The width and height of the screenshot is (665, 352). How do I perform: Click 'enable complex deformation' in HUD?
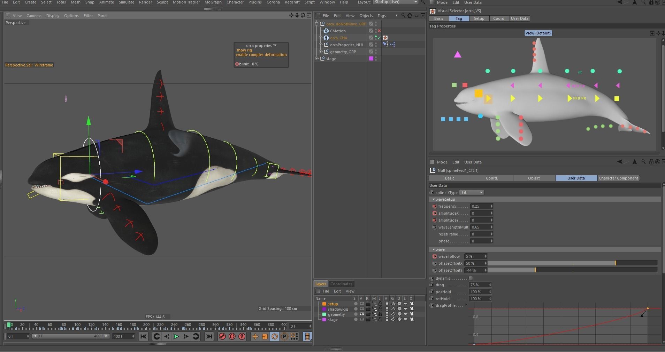(261, 55)
